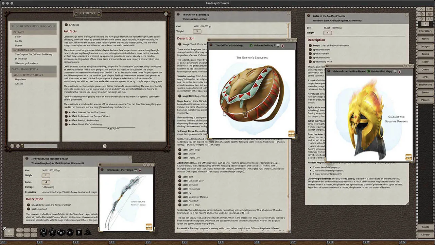Open Fog Cloud spell link in Ionbreaker
The image size is (435, 245).
coord(29,209)
